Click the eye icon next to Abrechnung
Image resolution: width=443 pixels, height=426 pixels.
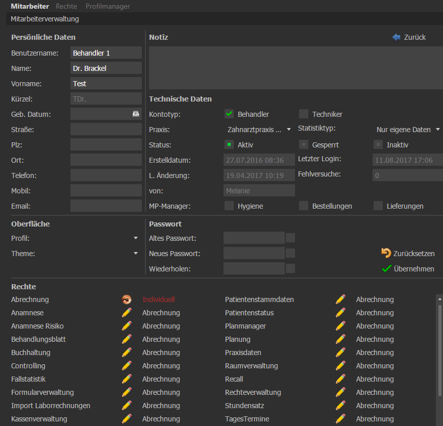(x=127, y=299)
